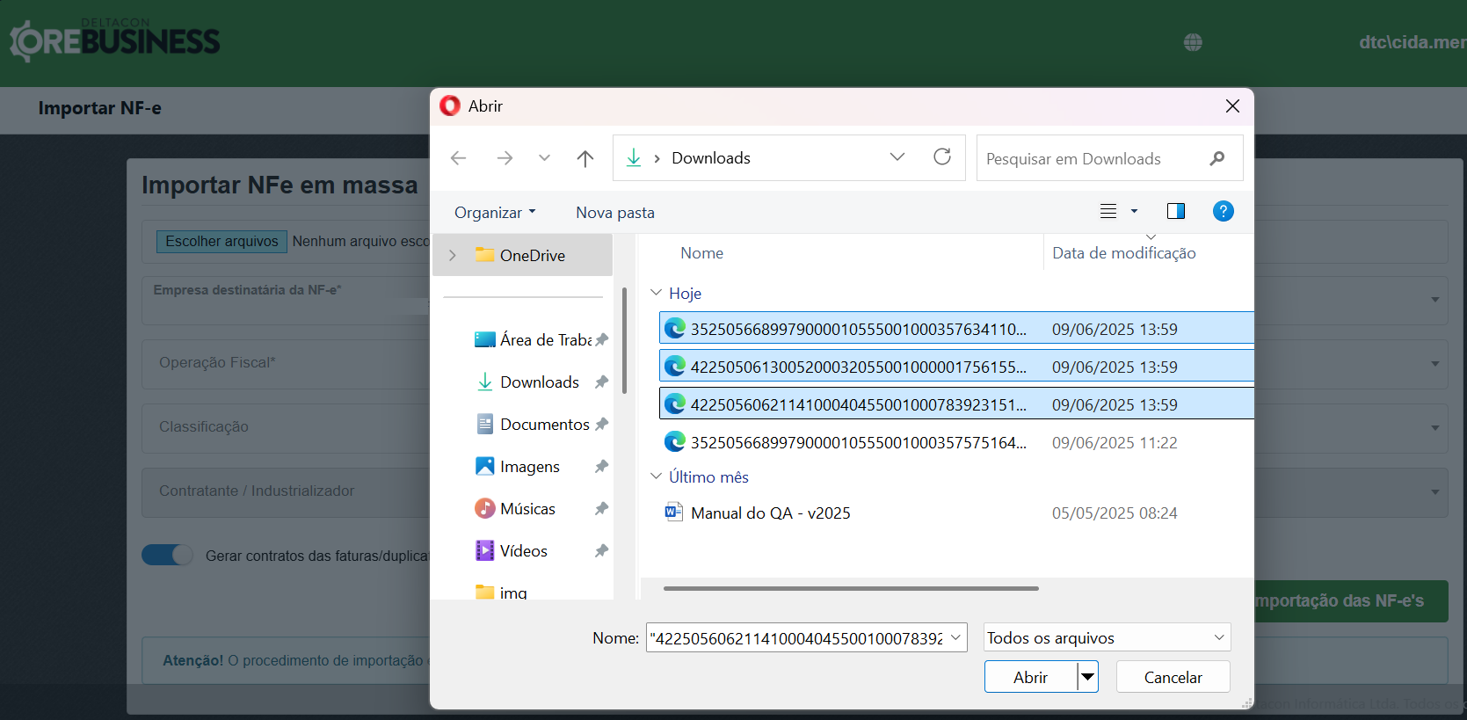
Task: Select the Músicas folder in sidebar
Action: point(527,509)
